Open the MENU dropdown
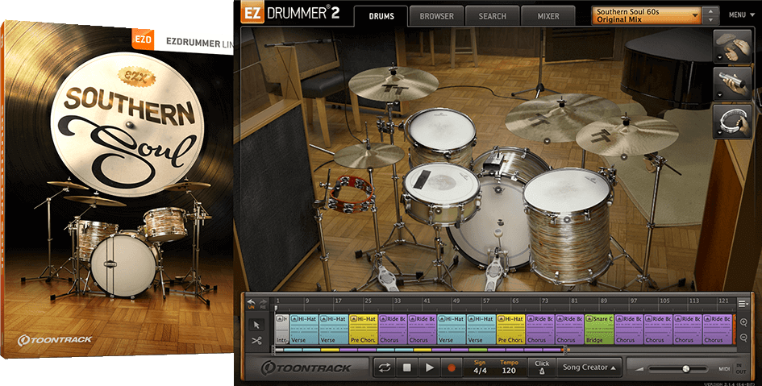Screen dimensions: 762x386 click(x=740, y=15)
